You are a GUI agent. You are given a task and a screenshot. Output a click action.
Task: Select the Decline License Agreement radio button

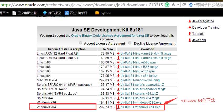tap(130, 43)
